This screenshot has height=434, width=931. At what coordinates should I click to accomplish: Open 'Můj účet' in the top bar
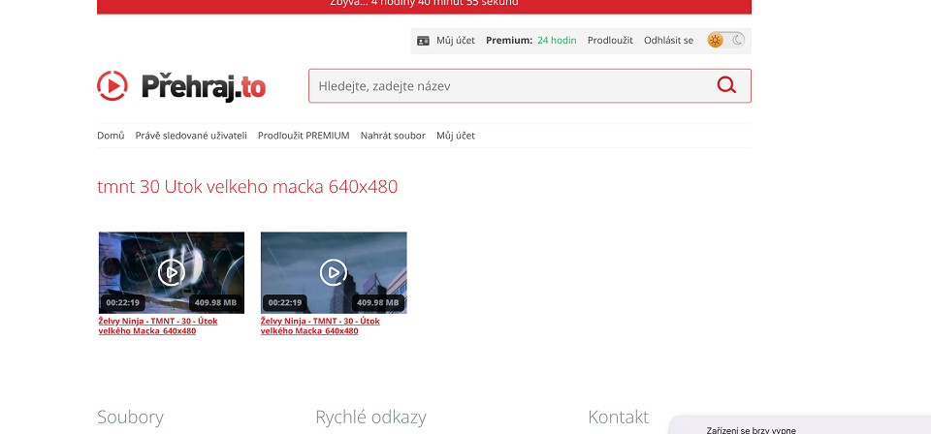pos(456,41)
